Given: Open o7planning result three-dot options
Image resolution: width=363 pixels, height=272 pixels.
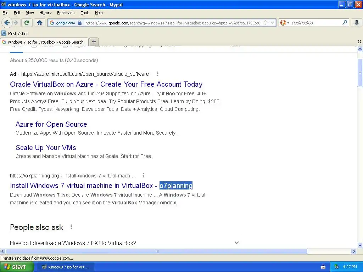Looking at the screenshot, I should (x=143, y=175).
